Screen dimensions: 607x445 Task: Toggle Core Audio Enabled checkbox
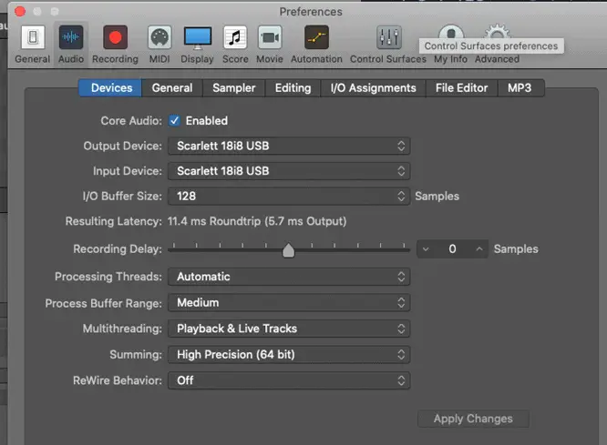174,121
